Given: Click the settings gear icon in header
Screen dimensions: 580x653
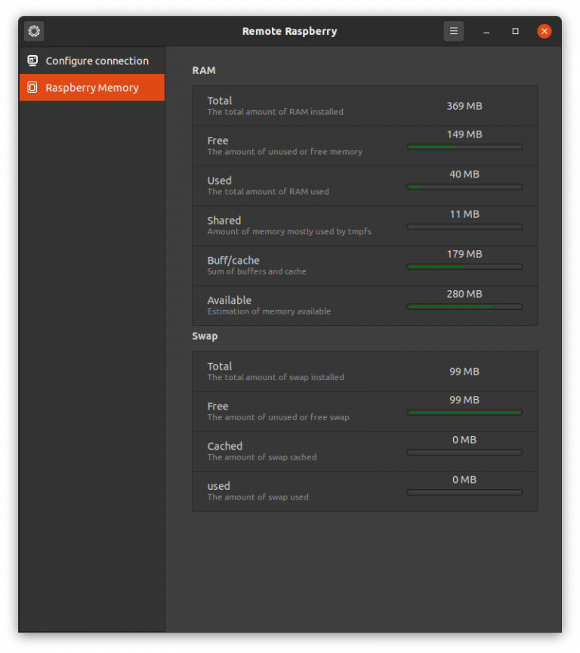Looking at the screenshot, I should (34, 31).
